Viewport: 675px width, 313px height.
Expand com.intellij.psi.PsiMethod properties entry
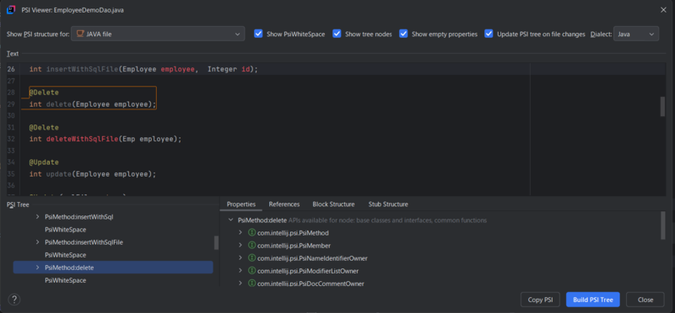tap(240, 233)
